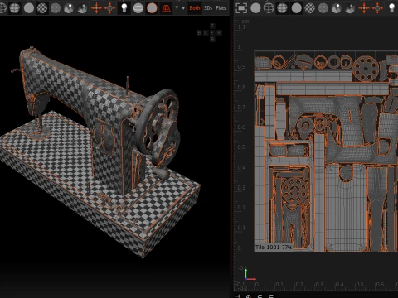
Task: Toggle the light bulb in 3D viewport toolbar
Action: point(124,8)
